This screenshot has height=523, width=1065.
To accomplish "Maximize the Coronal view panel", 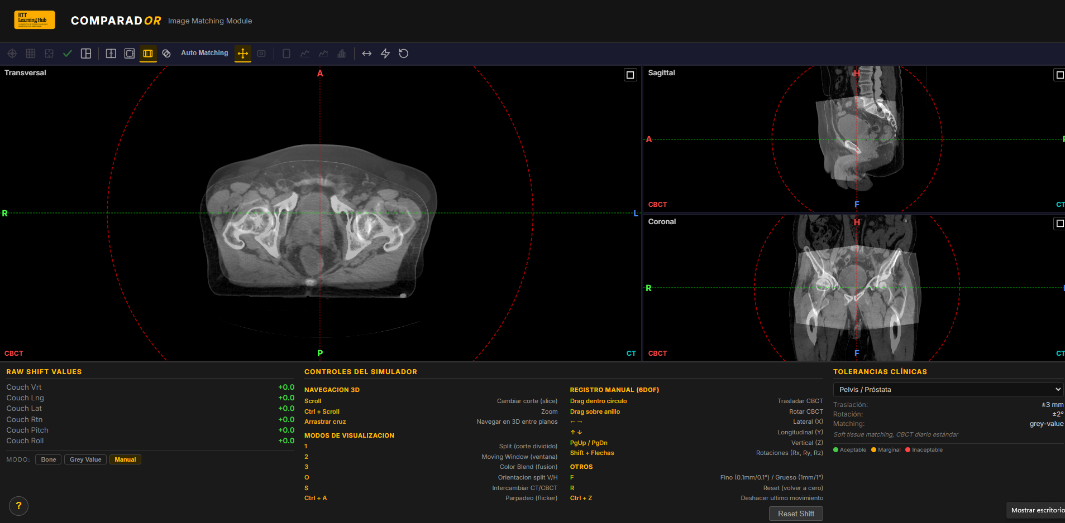I will 1059,224.
